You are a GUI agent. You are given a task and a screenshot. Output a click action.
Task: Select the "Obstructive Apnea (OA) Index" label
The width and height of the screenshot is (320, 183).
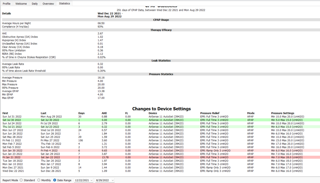pos(20,37)
